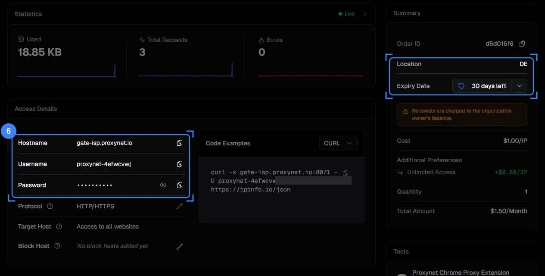
Task: Edit the Block Host list
Action: point(180,246)
